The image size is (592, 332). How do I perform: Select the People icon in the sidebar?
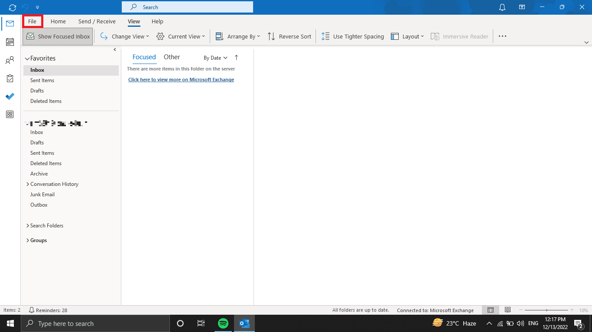tap(10, 61)
